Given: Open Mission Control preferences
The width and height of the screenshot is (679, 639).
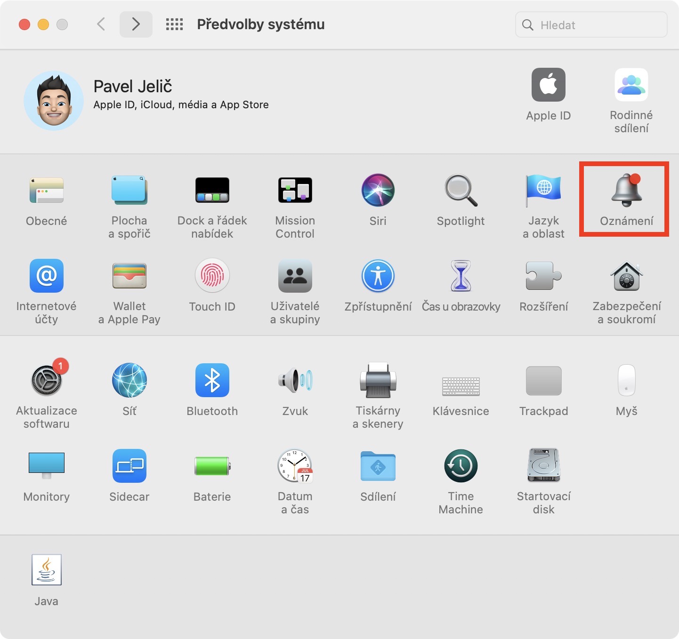Looking at the screenshot, I should click(295, 191).
